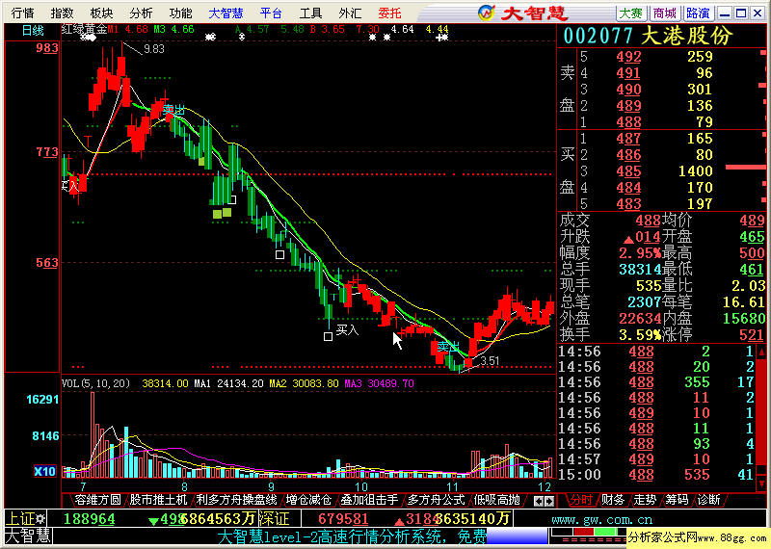Click the 日线 period label
This screenshot has width=771, height=549.
tap(33, 31)
